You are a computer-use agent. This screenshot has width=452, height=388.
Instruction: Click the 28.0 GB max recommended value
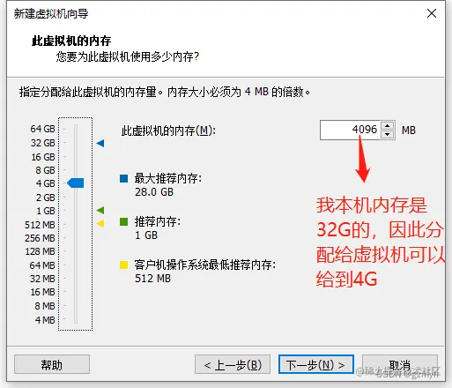[x=154, y=192]
